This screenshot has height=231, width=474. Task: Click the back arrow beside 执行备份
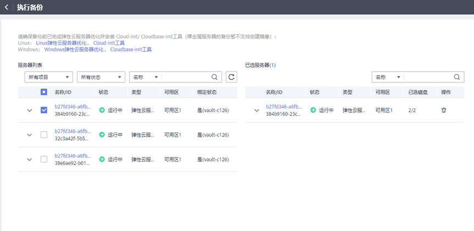[x=7, y=7]
